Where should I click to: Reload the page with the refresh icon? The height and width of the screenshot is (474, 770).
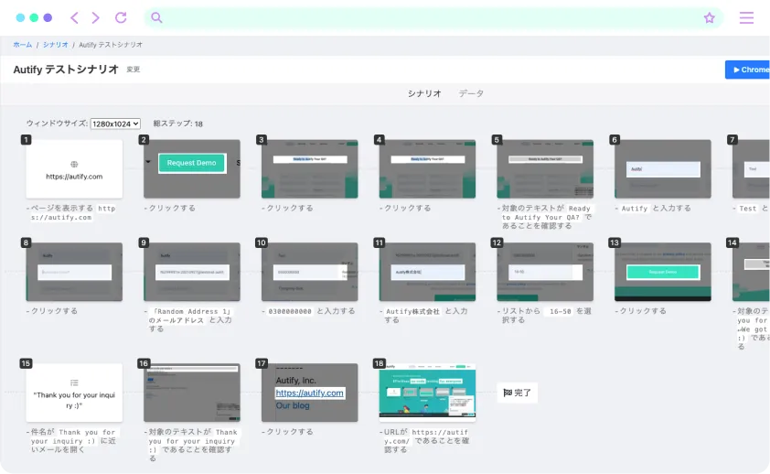pyautogui.click(x=121, y=17)
